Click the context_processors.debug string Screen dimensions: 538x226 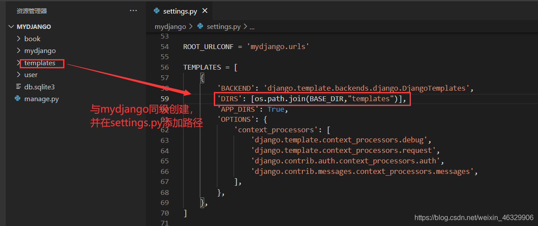tap(339, 140)
